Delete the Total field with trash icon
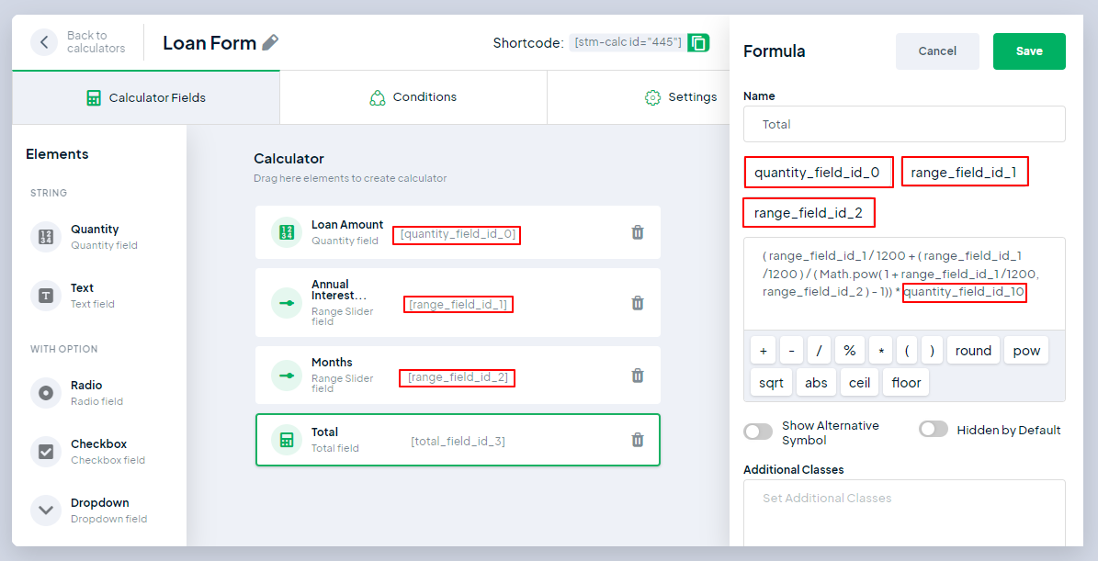 point(638,440)
